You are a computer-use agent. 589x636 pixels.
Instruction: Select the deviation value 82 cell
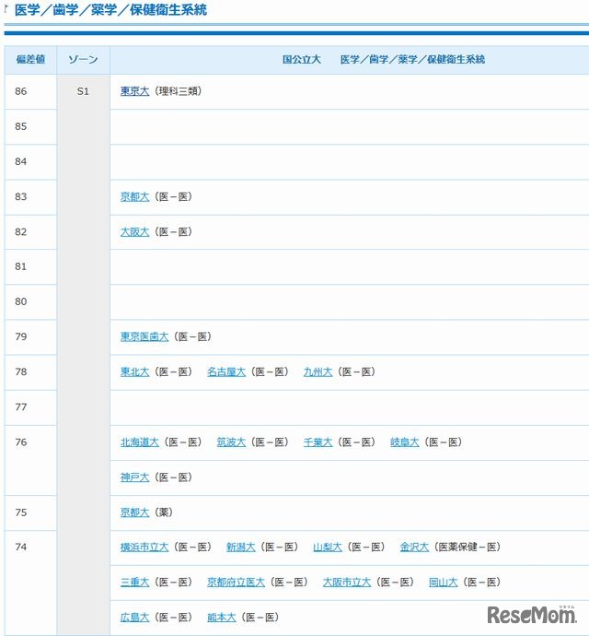click(x=30, y=232)
